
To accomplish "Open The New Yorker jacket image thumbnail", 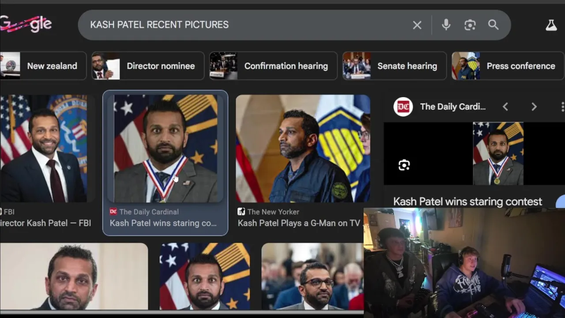I will tap(303, 148).
